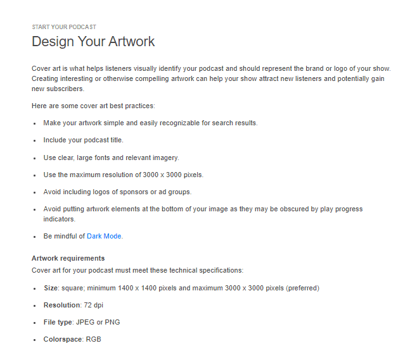Open the Dark Mode link
Screen dimensions: 417x353
[x=104, y=236]
